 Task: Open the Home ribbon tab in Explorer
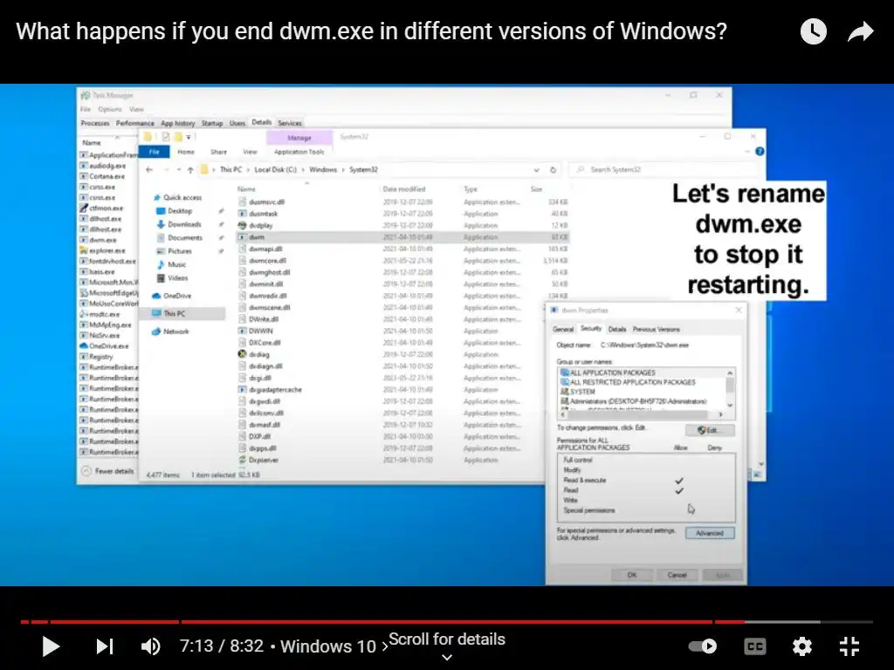185,152
